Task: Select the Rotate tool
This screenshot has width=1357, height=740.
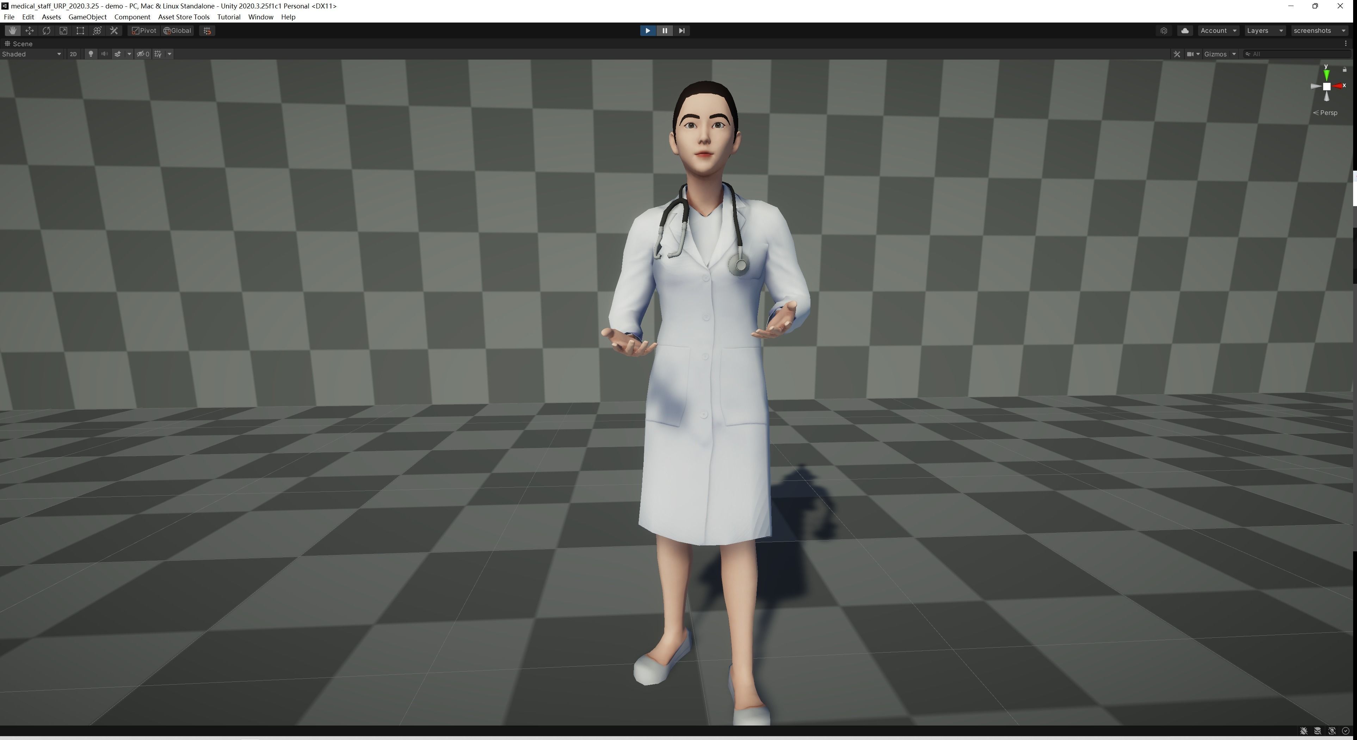Action: coord(47,31)
